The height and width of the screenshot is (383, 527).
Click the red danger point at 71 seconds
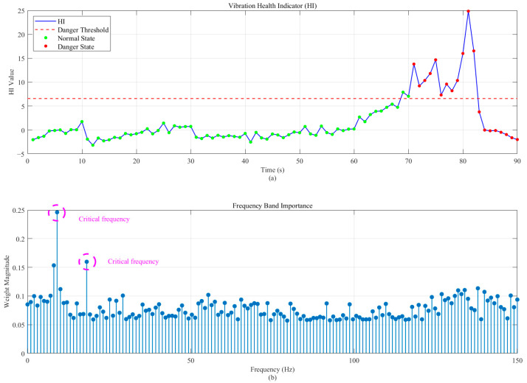(414, 64)
